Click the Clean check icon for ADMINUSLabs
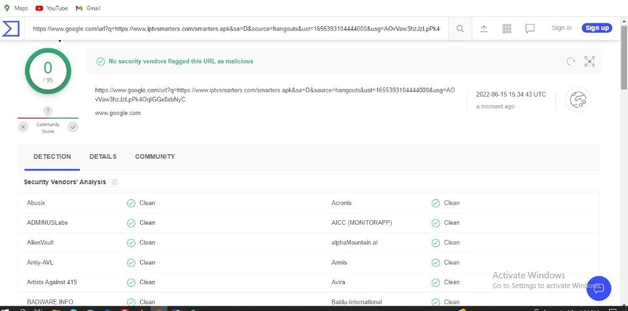The height and width of the screenshot is (311, 628). tap(131, 223)
